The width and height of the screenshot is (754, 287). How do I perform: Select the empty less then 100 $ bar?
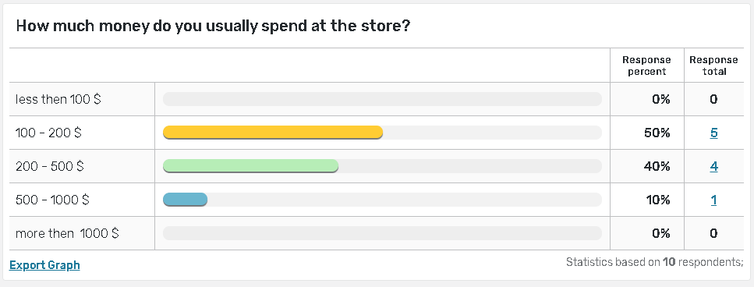click(382, 99)
